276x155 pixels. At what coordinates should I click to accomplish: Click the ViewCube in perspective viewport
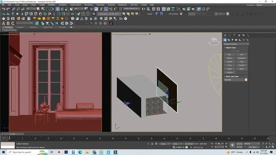[214, 41]
